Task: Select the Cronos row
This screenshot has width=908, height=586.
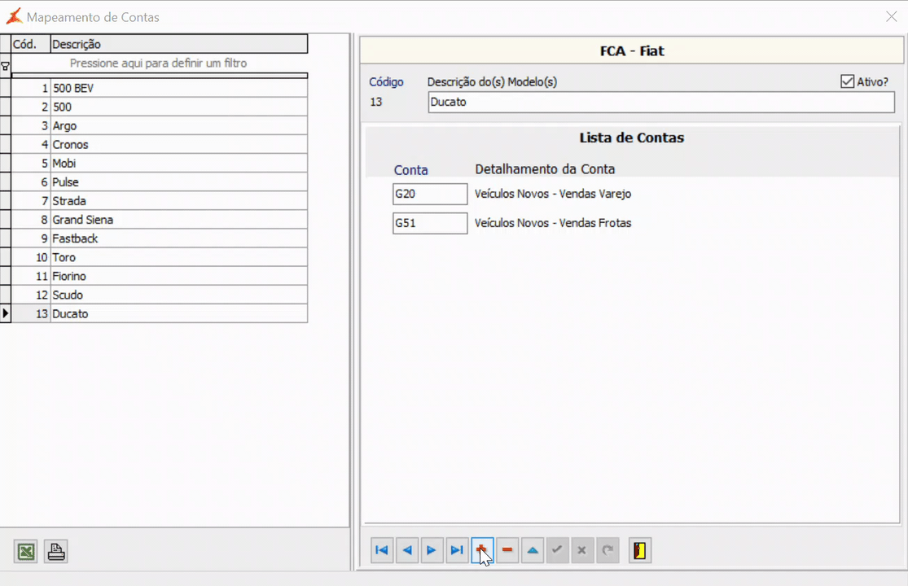Action: pyautogui.click(x=160, y=145)
